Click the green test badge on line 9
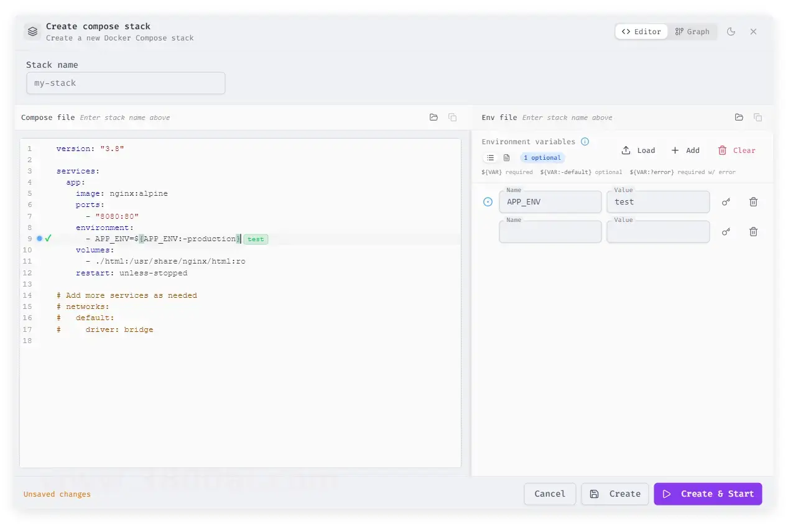 256,239
